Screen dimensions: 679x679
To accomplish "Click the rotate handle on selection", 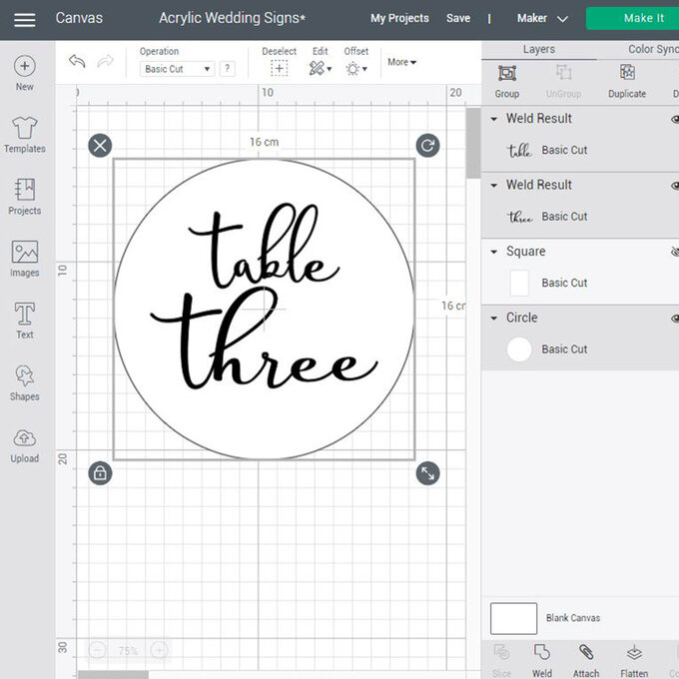I will [427, 146].
